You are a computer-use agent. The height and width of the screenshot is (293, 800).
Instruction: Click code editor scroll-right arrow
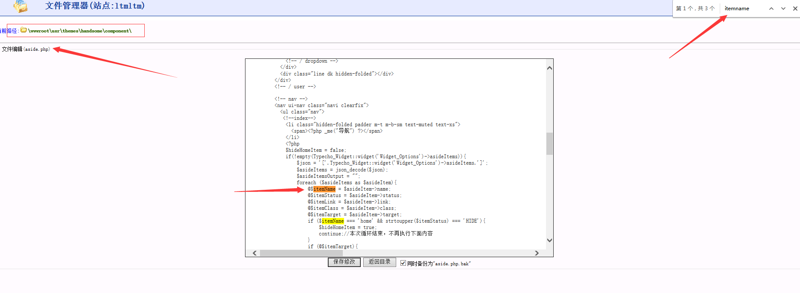[x=537, y=253]
